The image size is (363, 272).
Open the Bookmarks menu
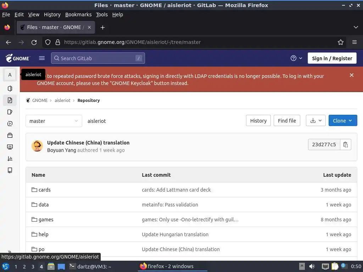click(78, 15)
